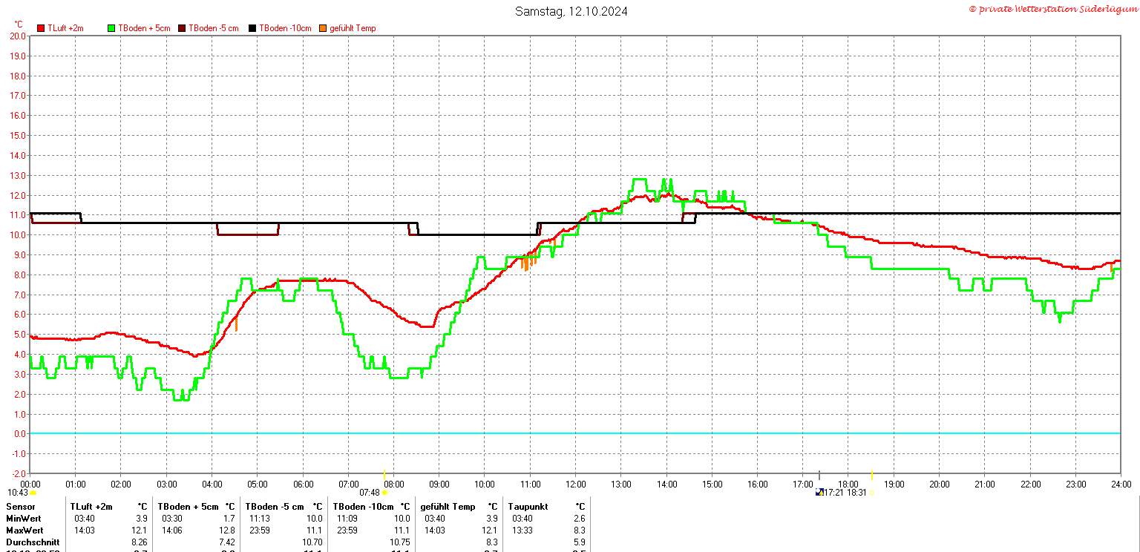Click the gray moonrise tick after 17:00
This screenshot has height=552, width=1140.
click(x=819, y=475)
